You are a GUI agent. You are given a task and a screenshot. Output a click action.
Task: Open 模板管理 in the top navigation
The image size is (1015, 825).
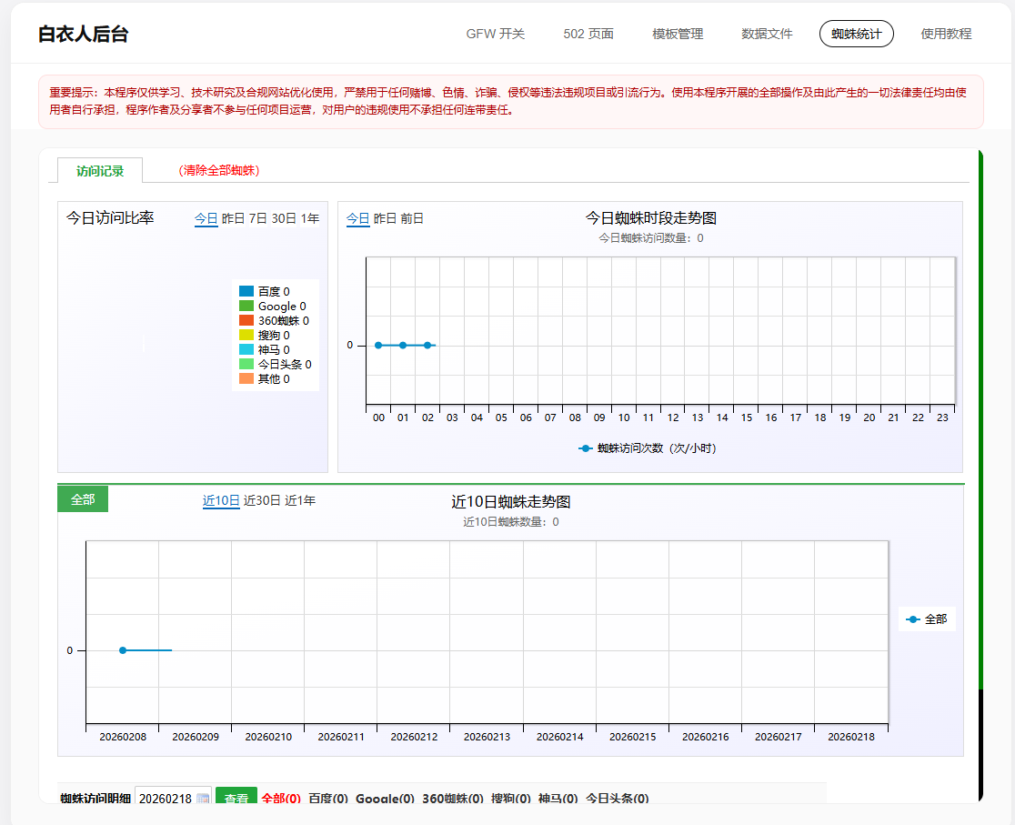tap(678, 34)
